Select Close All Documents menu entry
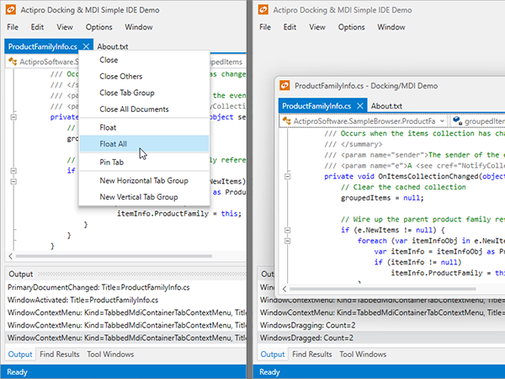This screenshot has width=505, height=379. [134, 109]
